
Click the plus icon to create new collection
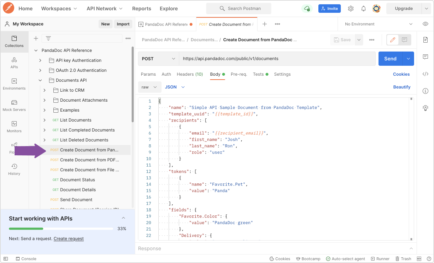pyautogui.click(x=36, y=38)
